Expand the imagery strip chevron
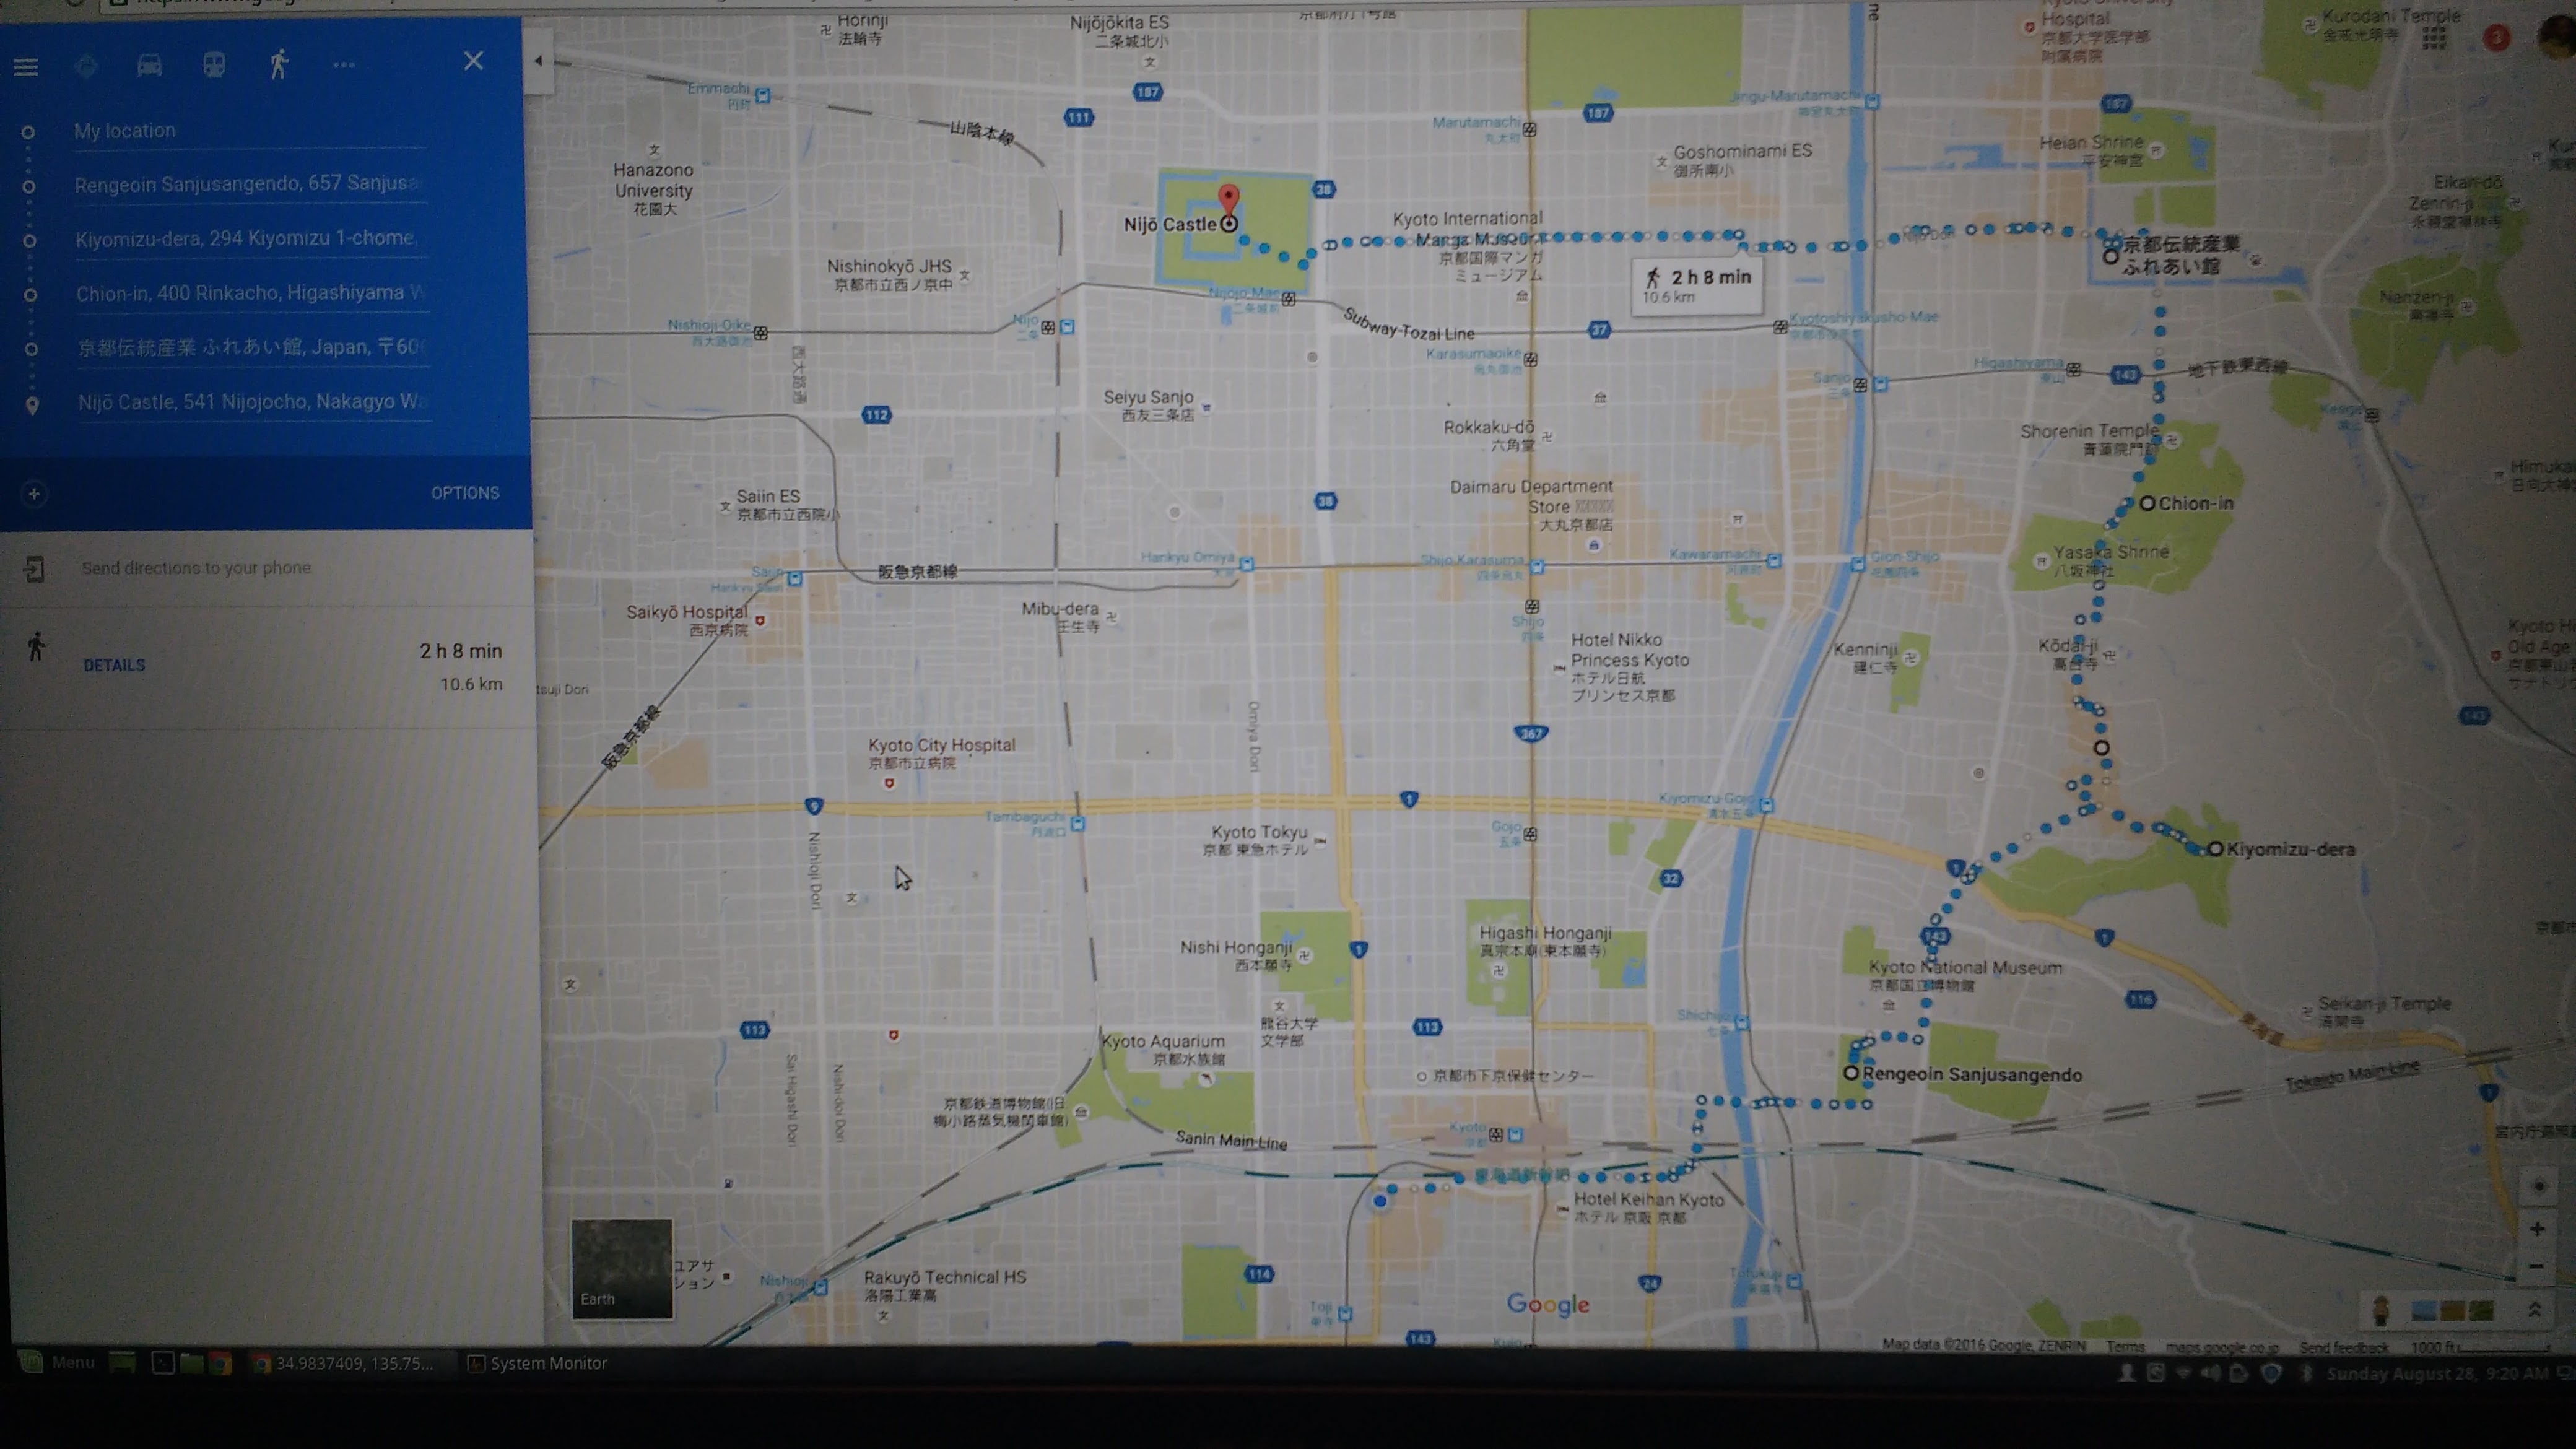The width and height of the screenshot is (2576, 1449). [x=2535, y=1310]
